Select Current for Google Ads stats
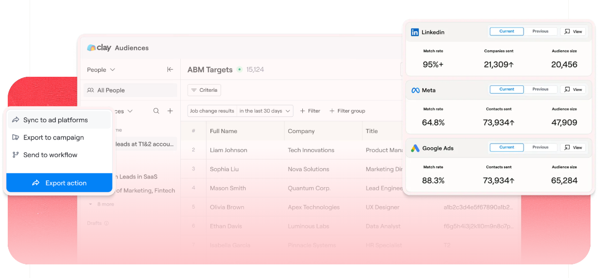This screenshot has width=606, height=278. [507, 147]
